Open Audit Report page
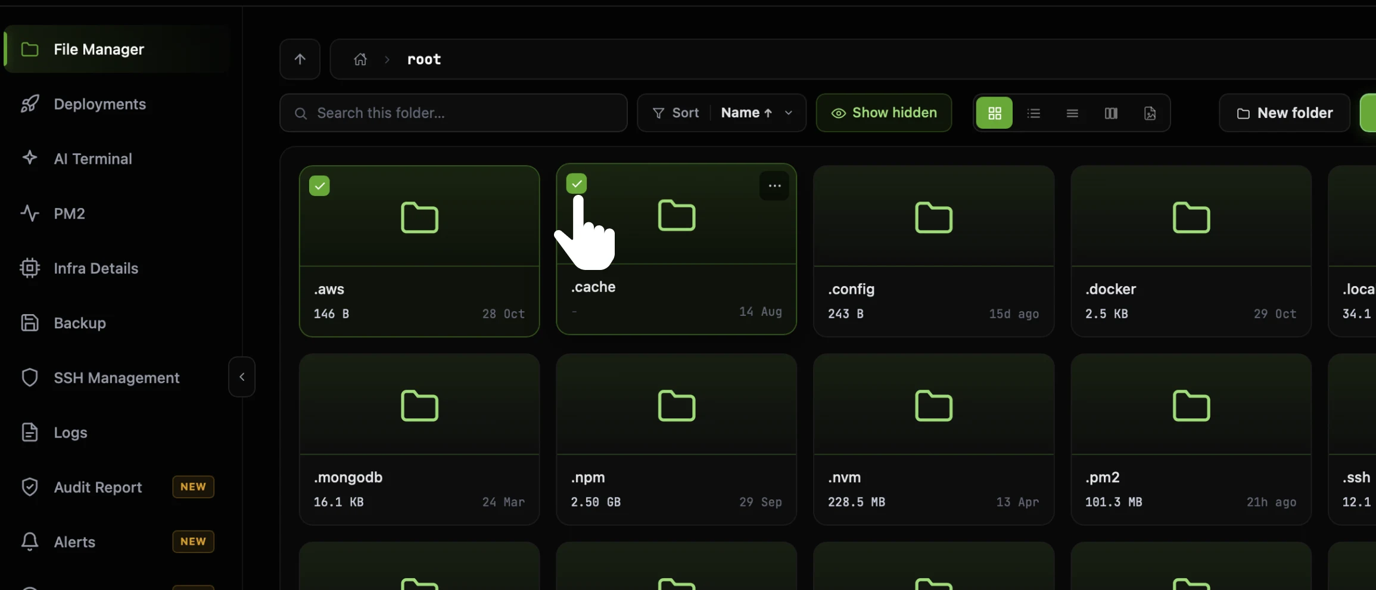 point(98,487)
